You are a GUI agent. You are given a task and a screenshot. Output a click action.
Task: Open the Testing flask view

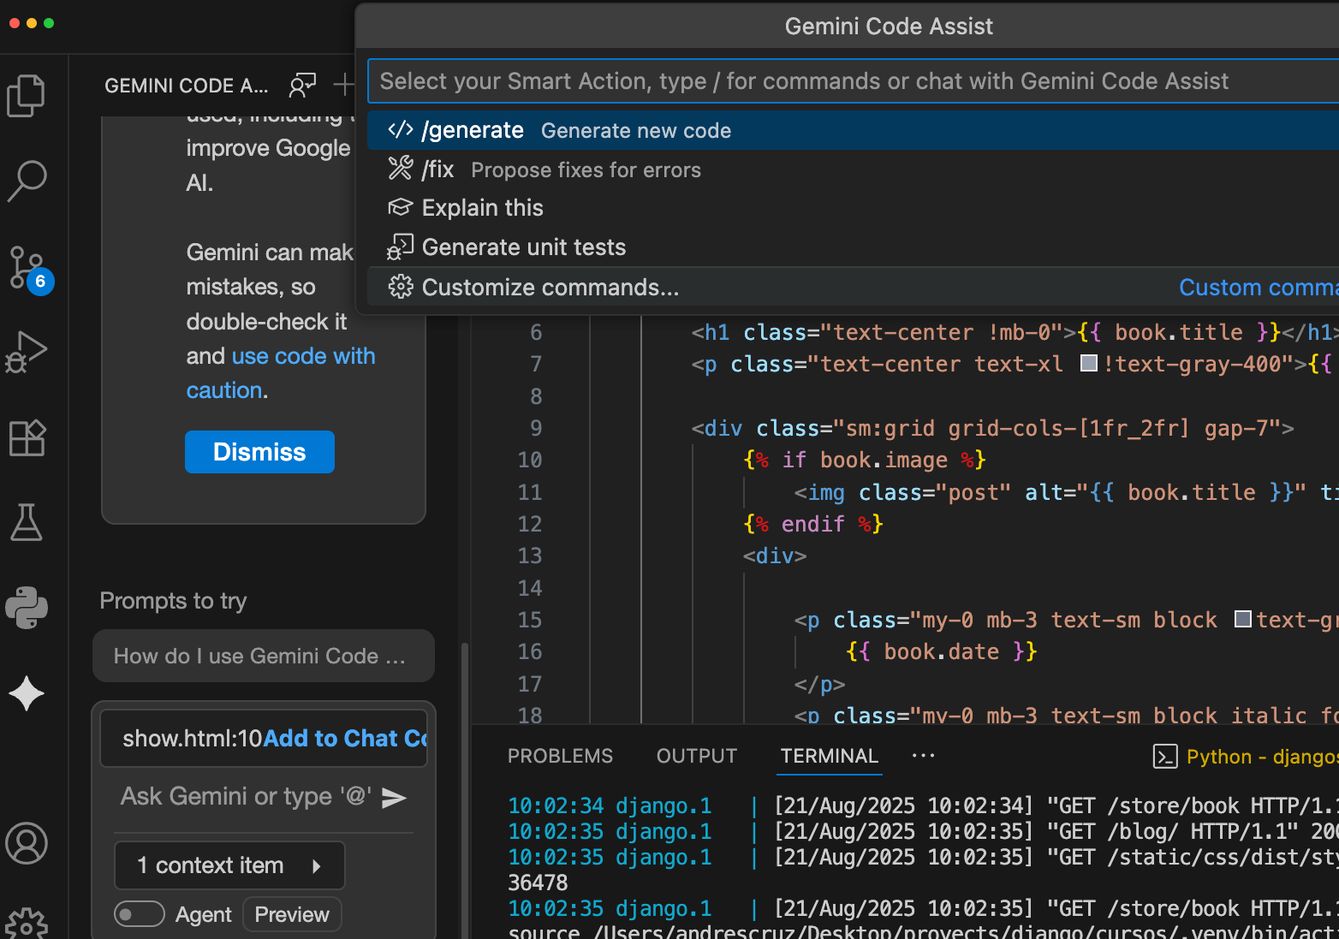(27, 522)
